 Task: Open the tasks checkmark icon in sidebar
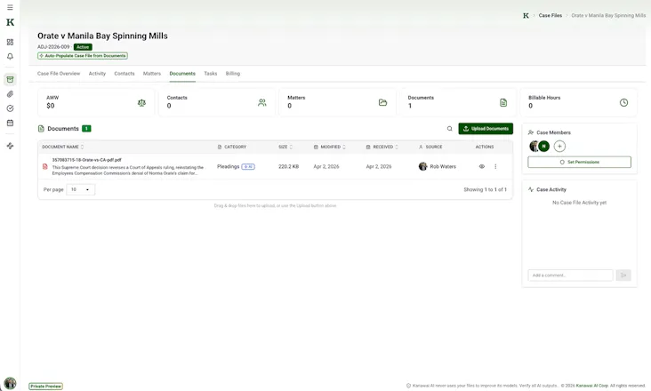click(10, 108)
